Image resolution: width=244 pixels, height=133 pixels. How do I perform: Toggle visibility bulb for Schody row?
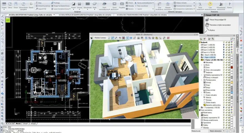pos(224,83)
